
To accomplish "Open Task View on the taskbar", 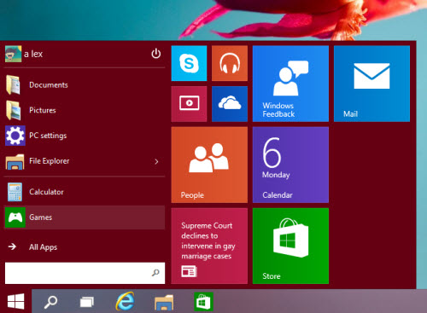I will tap(87, 302).
